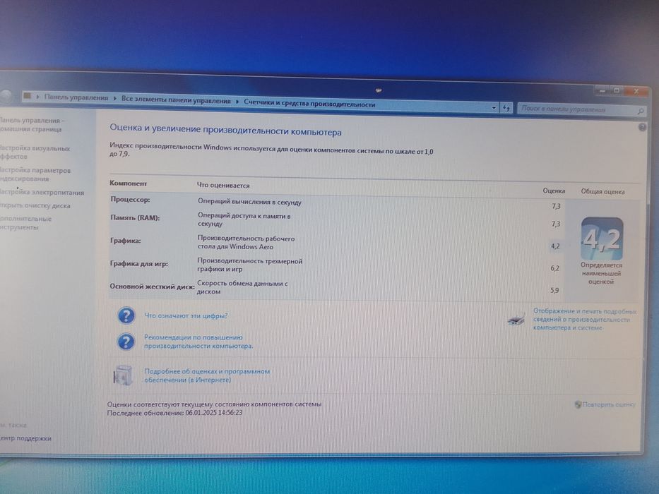Select Счетчики и средства производительности breadcrumb
The image size is (659, 494).
coord(309,104)
